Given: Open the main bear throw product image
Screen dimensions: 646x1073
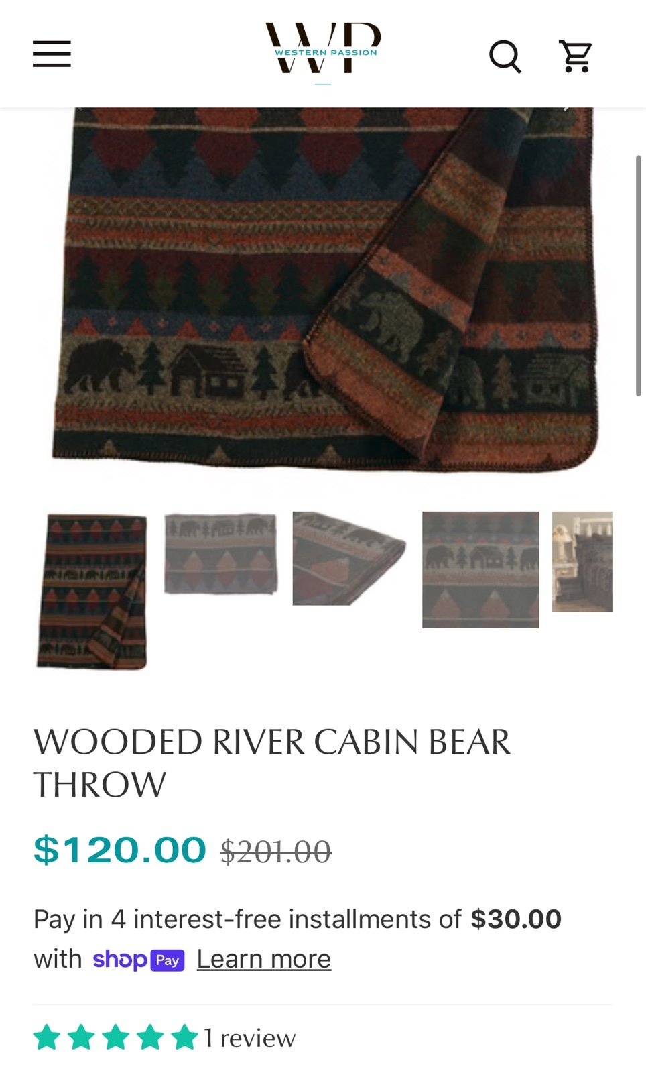Looking at the screenshot, I should [x=323, y=290].
